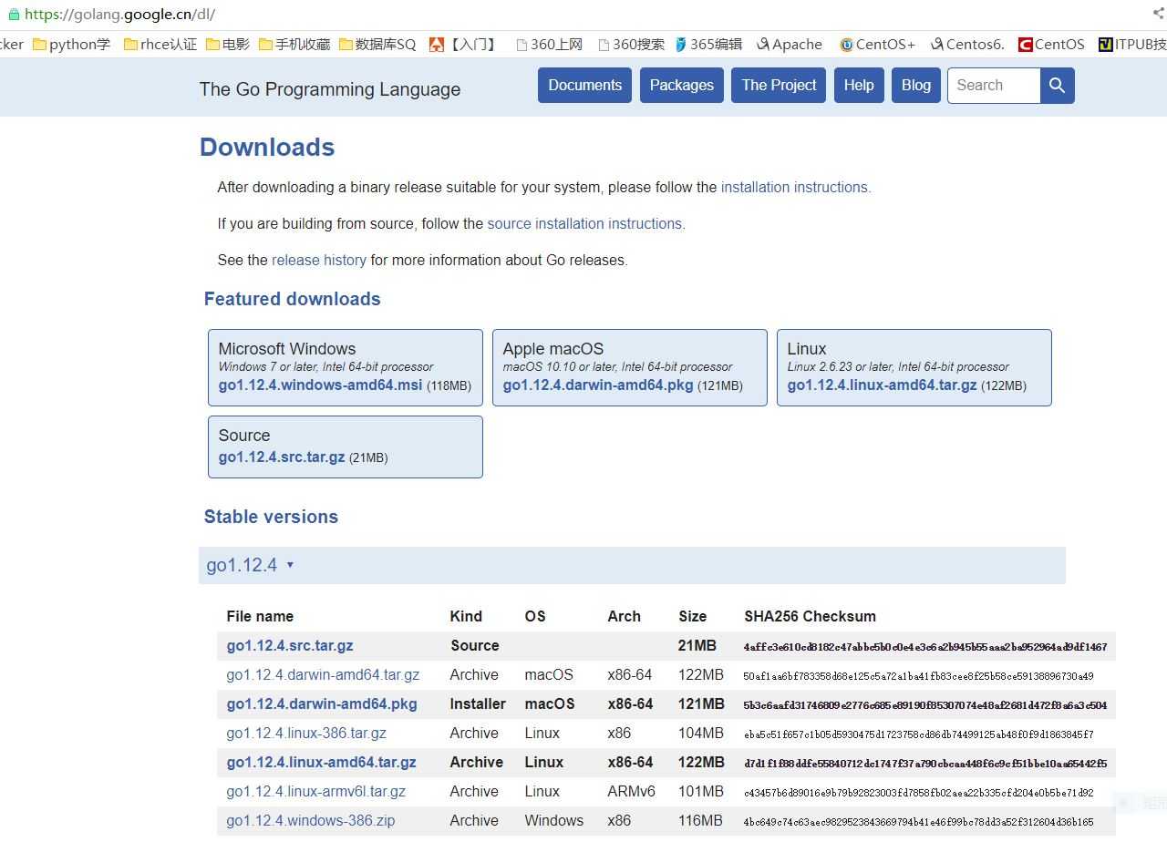Screen dimensions: 1167x842
Task: Click the ARMv6 arch cell
Action: coord(632,791)
